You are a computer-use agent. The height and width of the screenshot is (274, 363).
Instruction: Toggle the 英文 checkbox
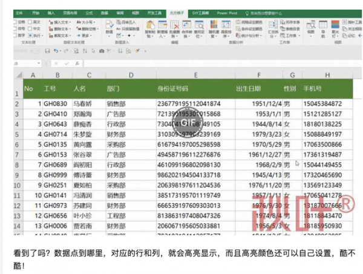pos(30,22)
